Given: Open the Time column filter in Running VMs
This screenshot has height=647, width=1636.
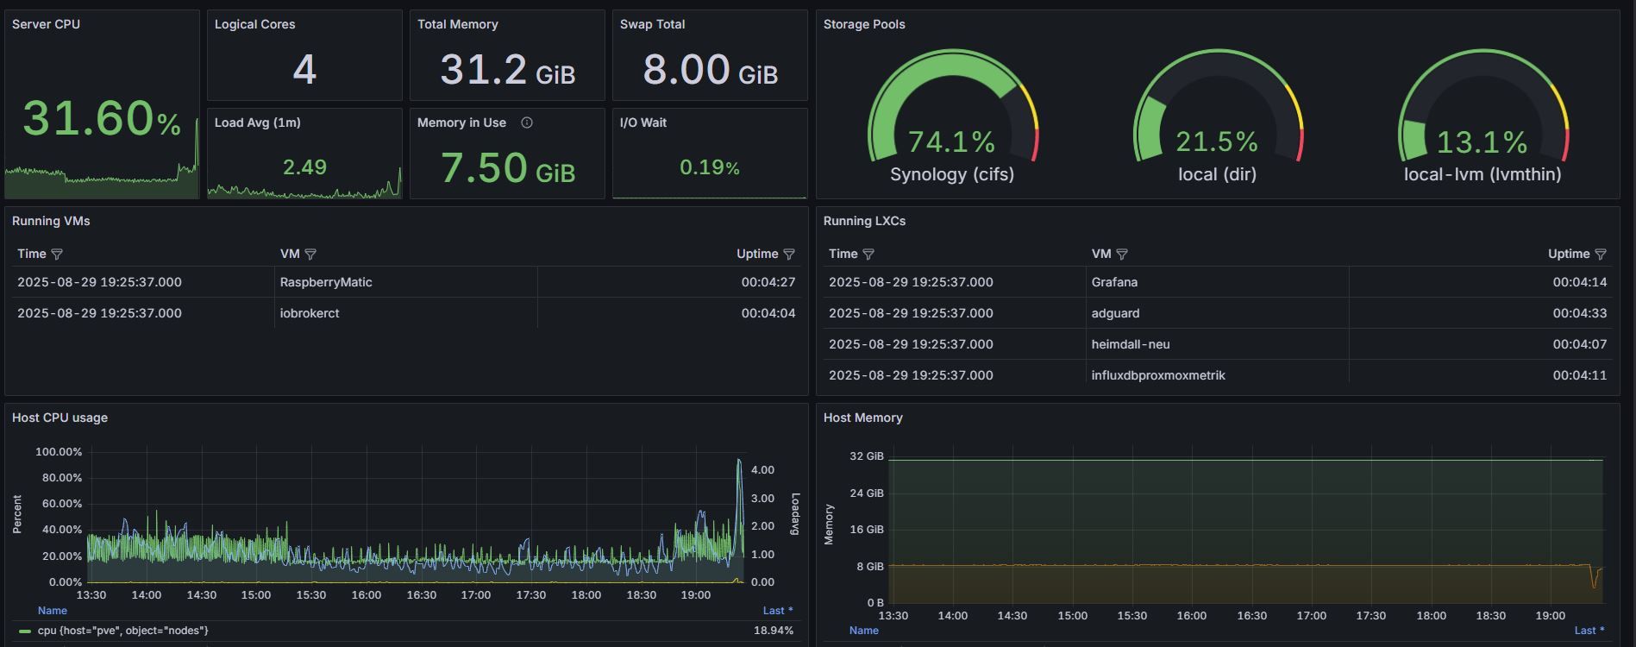Looking at the screenshot, I should (57, 254).
